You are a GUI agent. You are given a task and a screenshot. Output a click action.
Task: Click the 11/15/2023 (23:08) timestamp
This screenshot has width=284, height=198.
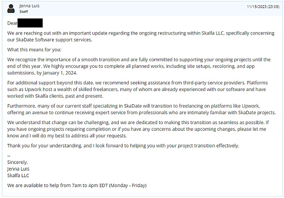263,6
